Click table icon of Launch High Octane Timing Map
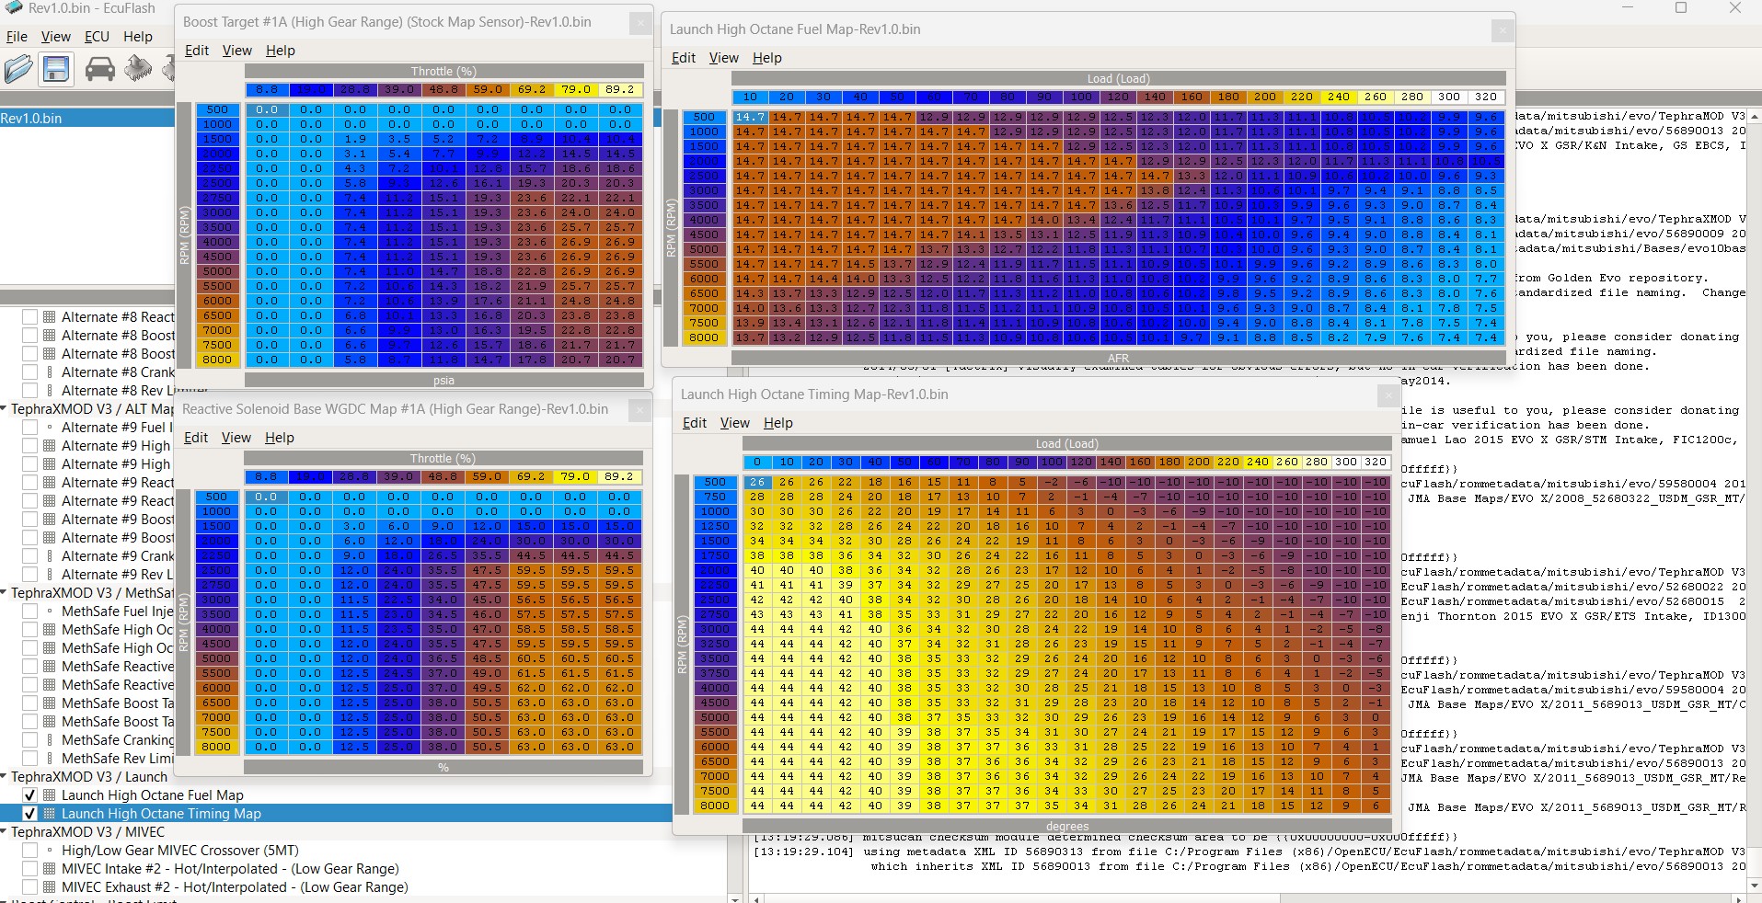The width and height of the screenshot is (1762, 903). (50, 814)
